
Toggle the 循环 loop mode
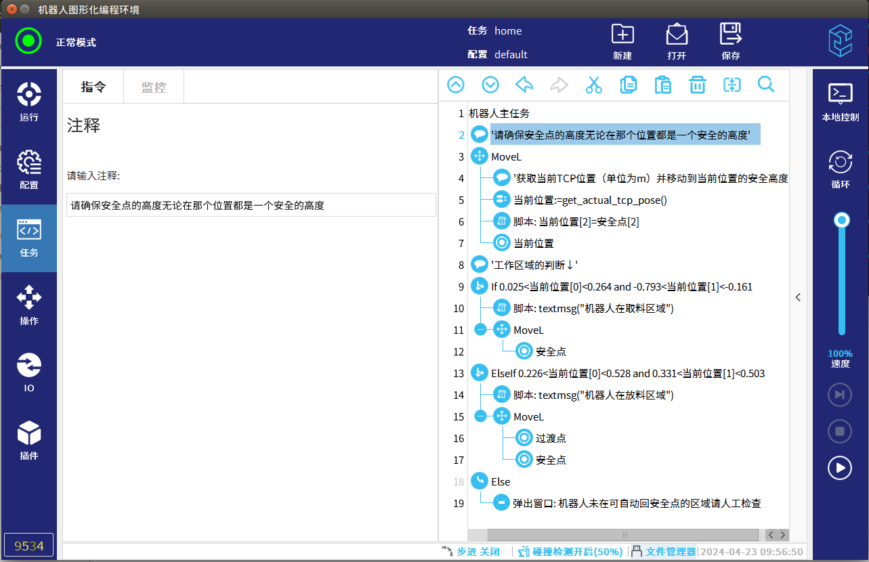click(x=840, y=169)
